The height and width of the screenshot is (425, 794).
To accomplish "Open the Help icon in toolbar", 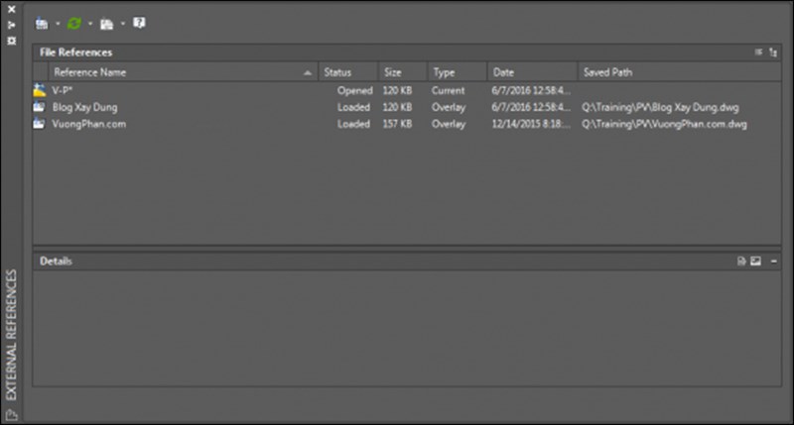I will 138,22.
